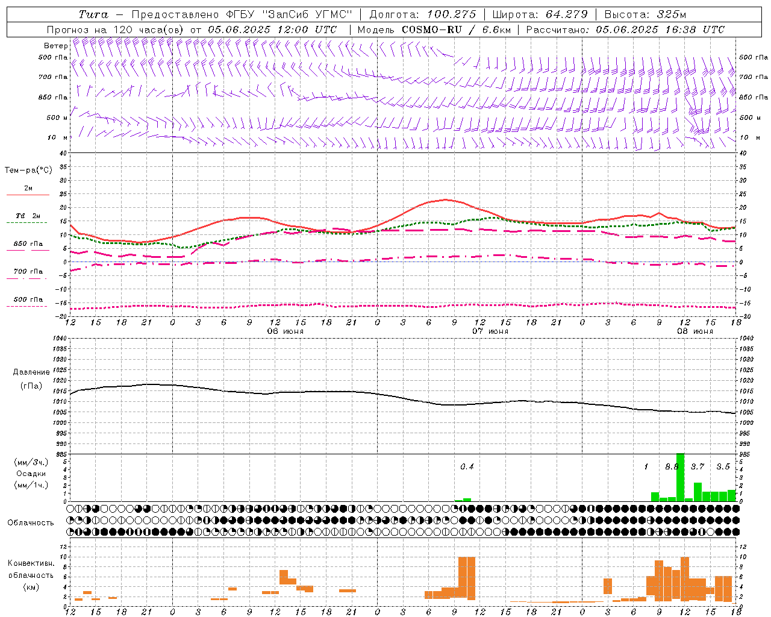Select the "Широта: 64.279" header value

point(540,14)
